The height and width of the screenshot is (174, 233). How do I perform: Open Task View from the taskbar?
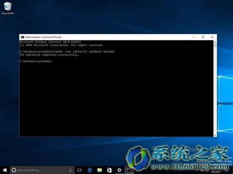(x=79, y=170)
